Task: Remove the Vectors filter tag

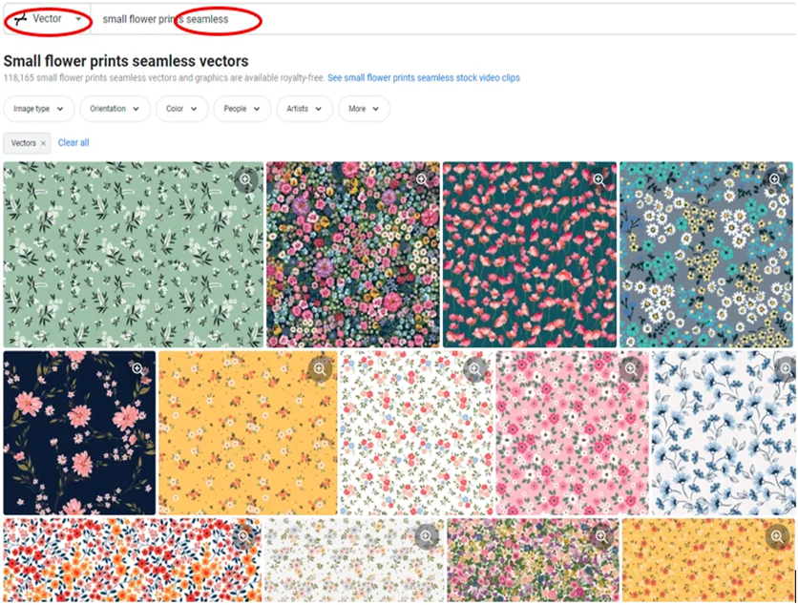Action: (43, 143)
